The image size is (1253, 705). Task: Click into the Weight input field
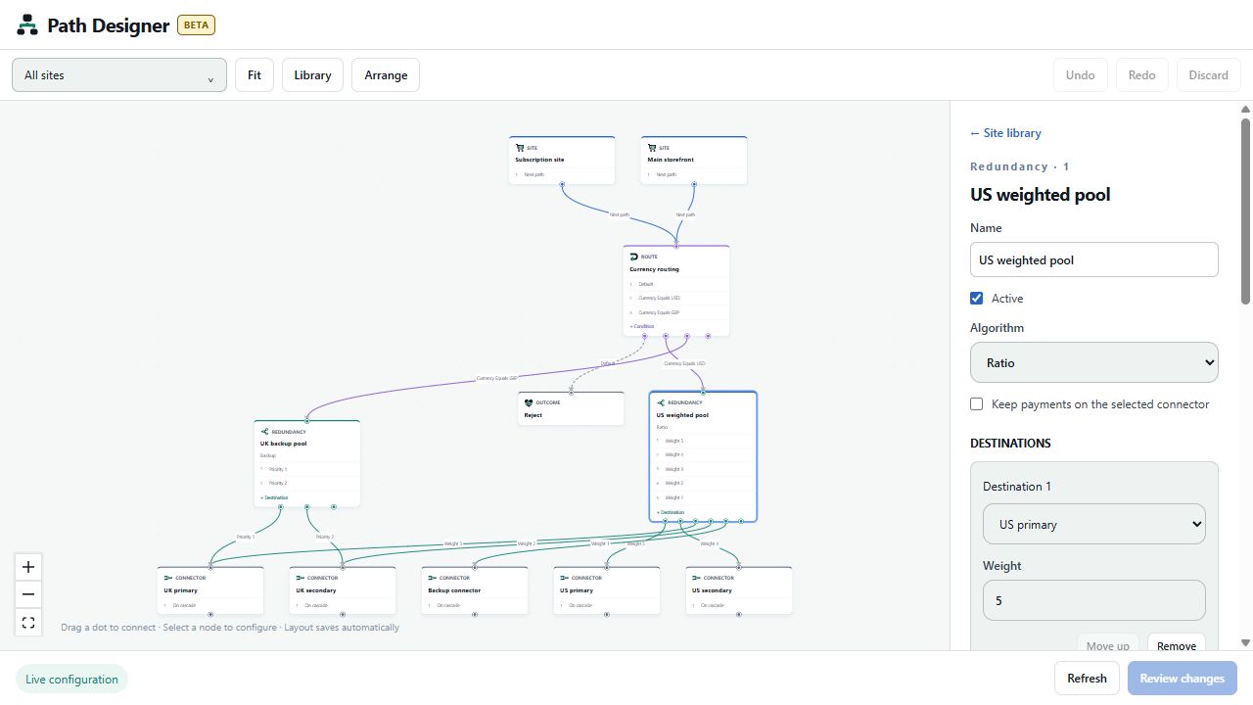(1094, 600)
